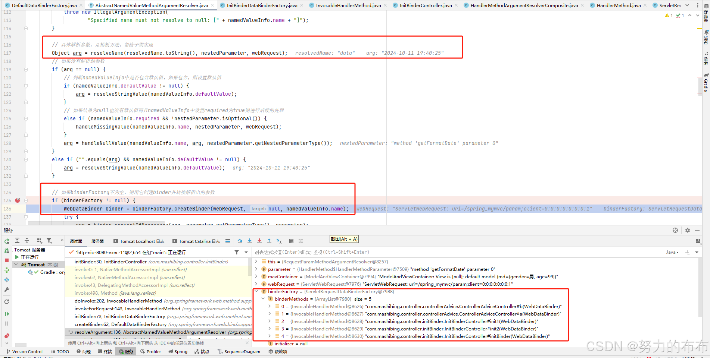Image resolution: width=710 pixels, height=358 pixels.
Task: Switch to the 服务器 tab
Action: [x=97, y=241]
